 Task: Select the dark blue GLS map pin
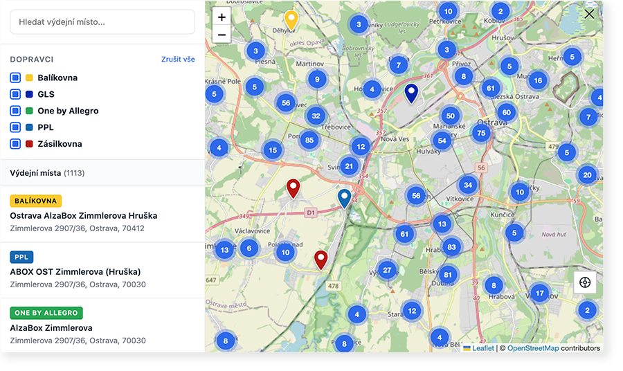click(411, 93)
